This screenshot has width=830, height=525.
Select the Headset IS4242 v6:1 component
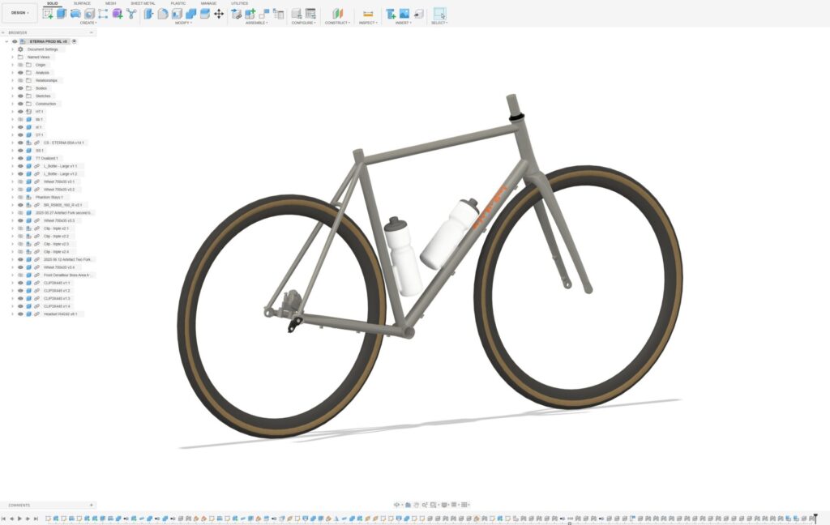pyautogui.click(x=60, y=314)
